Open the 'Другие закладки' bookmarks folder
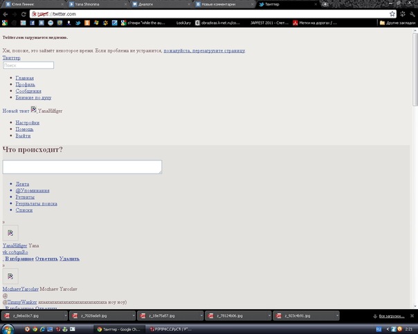 397,23
